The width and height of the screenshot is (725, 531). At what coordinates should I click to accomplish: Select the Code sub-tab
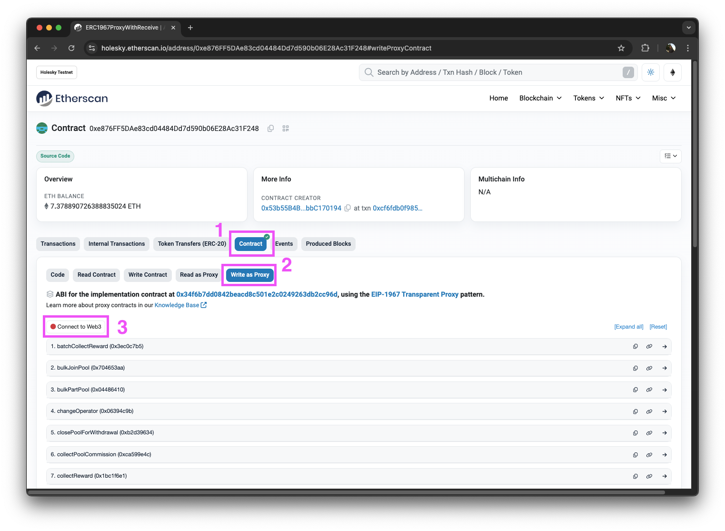pyautogui.click(x=58, y=275)
